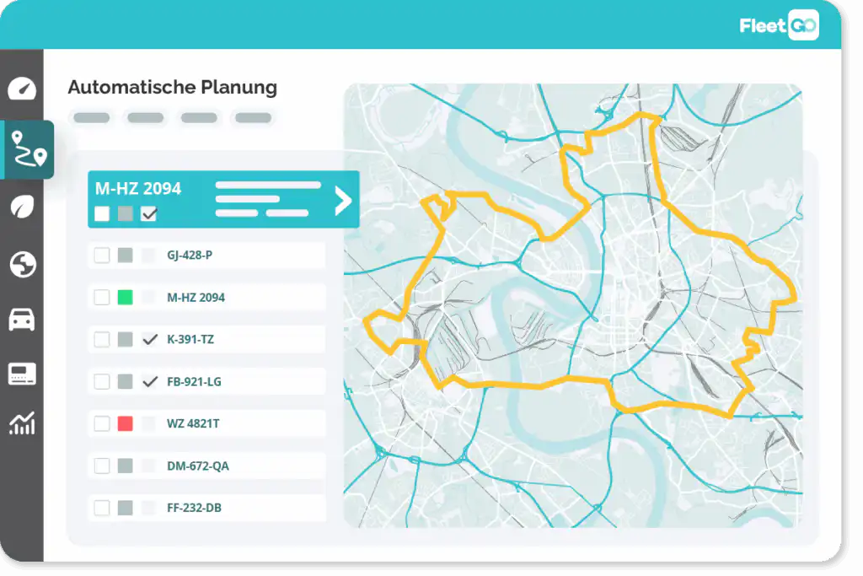The height and width of the screenshot is (576, 863).
Task: Check the checkbox for GJ-428-P
Action: [x=102, y=255]
